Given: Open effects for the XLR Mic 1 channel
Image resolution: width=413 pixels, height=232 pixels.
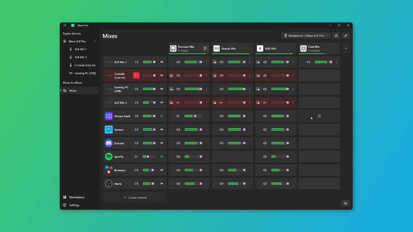Looking at the screenshot, I should [x=162, y=62].
